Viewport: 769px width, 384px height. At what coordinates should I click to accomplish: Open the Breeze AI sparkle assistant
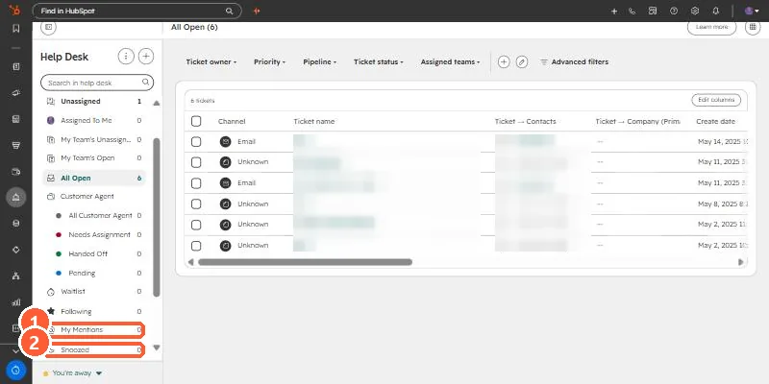point(257,11)
